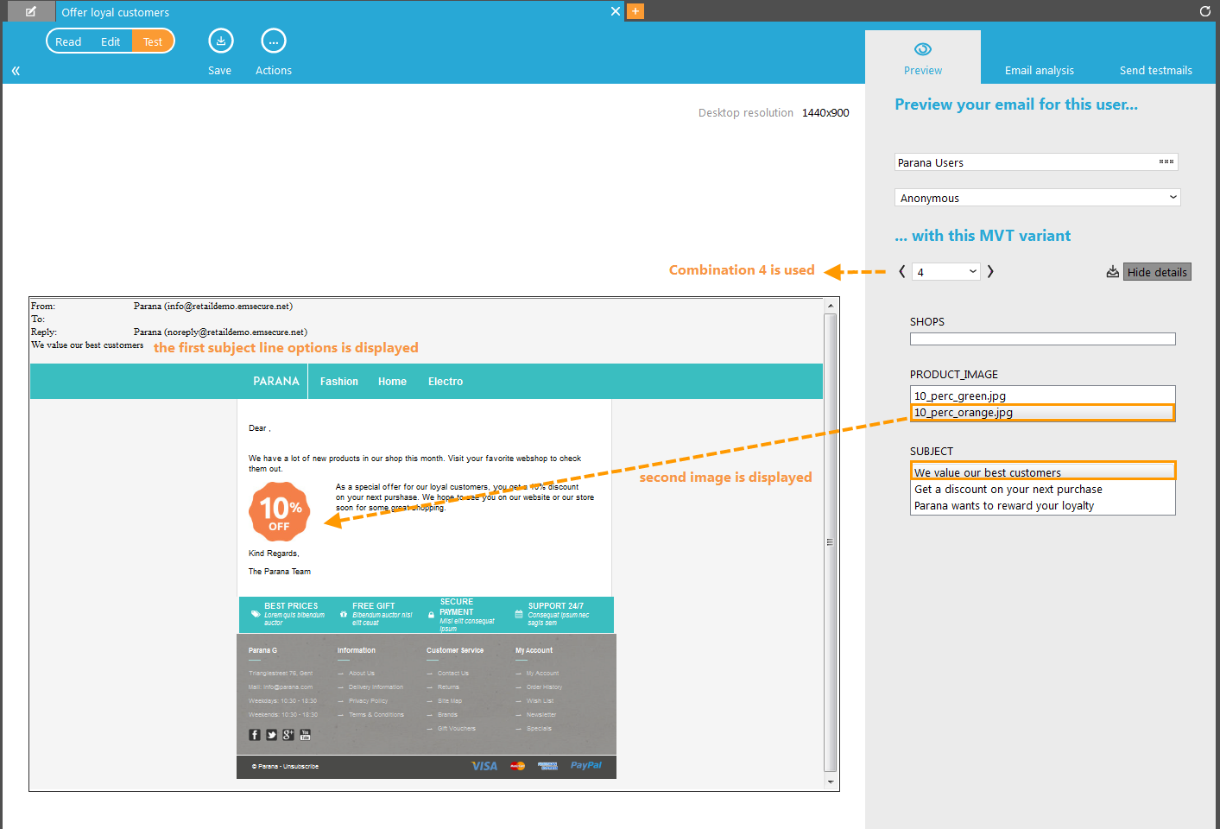Switch to Edit mode

111,41
